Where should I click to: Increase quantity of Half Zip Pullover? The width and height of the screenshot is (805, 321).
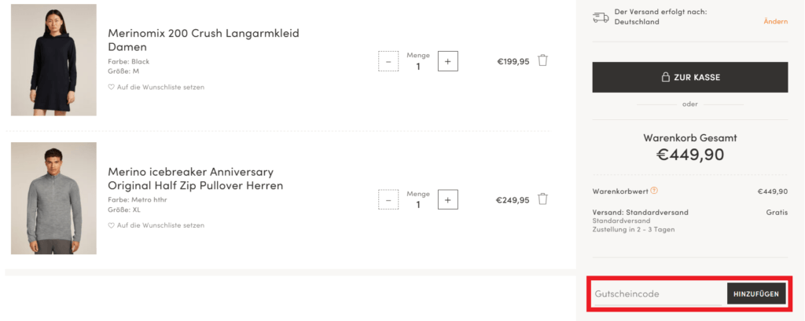pyautogui.click(x=447, y=200)
